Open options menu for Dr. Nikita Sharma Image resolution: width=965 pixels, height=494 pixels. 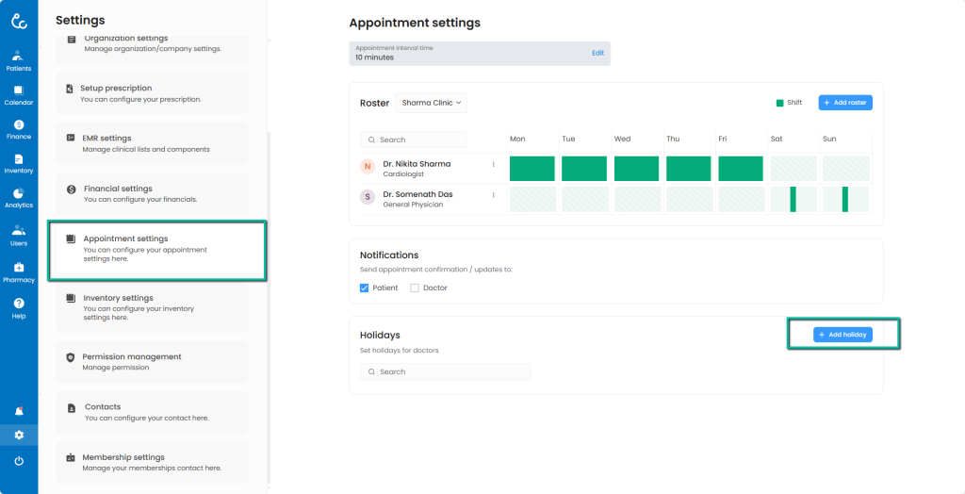(x=493, y=164)
